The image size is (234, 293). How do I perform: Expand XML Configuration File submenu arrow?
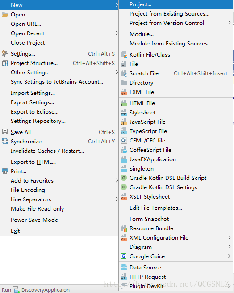pyautogui.click(x=230, y=237)
